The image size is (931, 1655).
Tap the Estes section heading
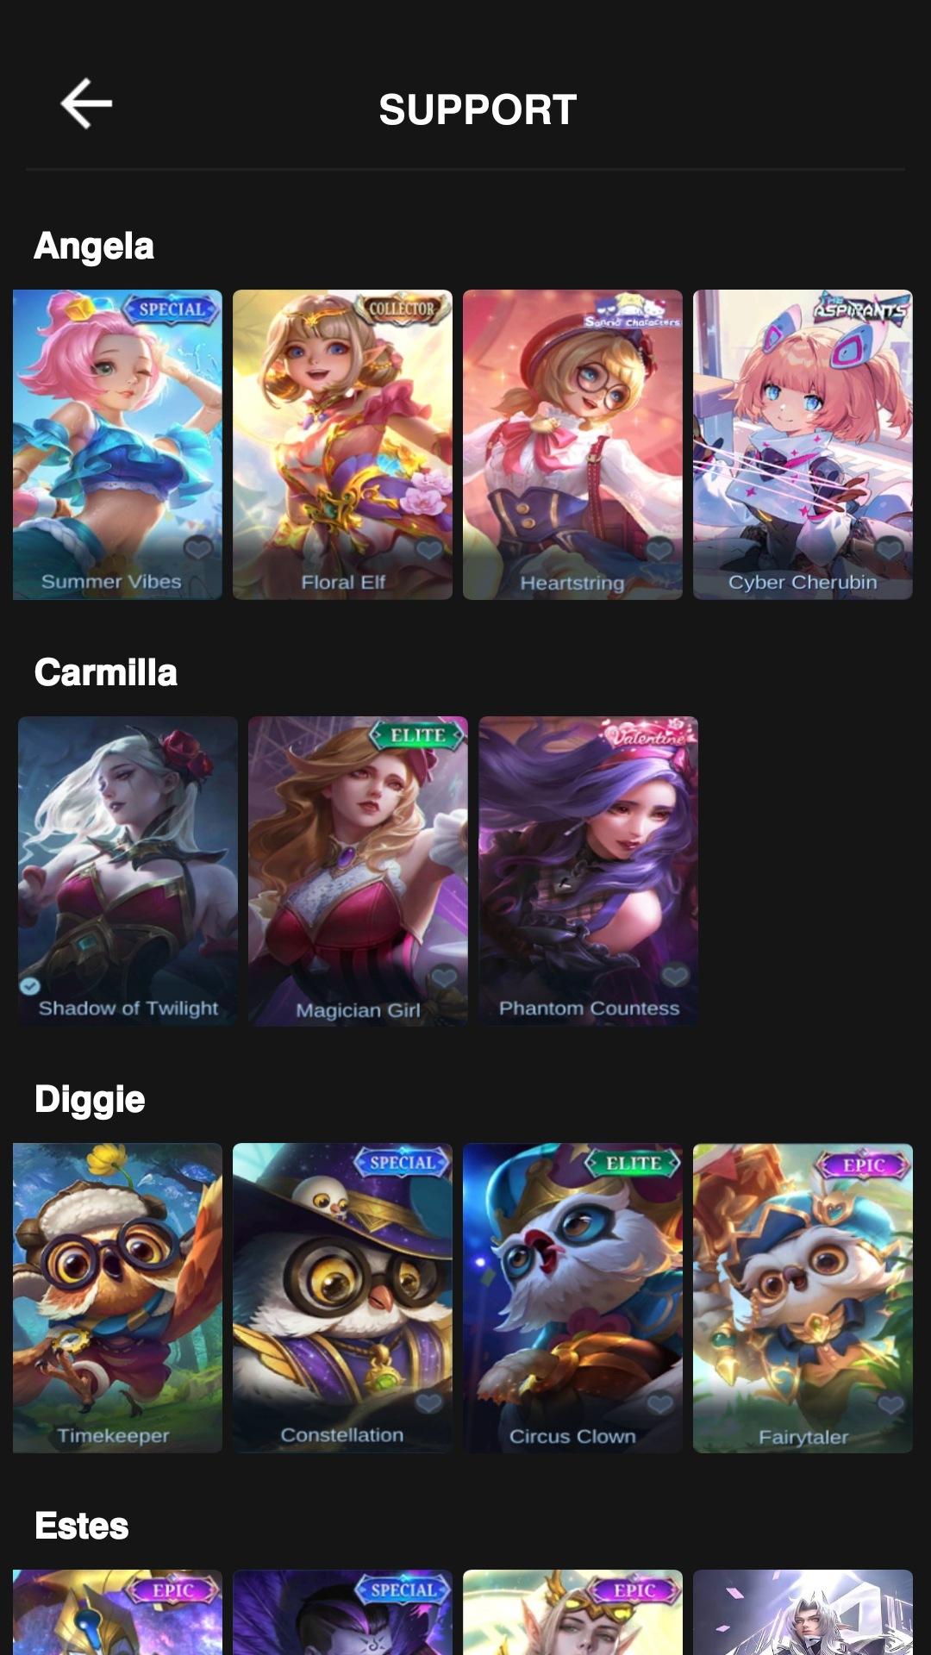tap(82, 1526)
